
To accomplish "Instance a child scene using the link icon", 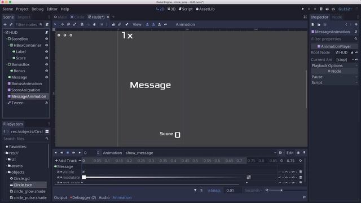I will (x=11, y=24).
